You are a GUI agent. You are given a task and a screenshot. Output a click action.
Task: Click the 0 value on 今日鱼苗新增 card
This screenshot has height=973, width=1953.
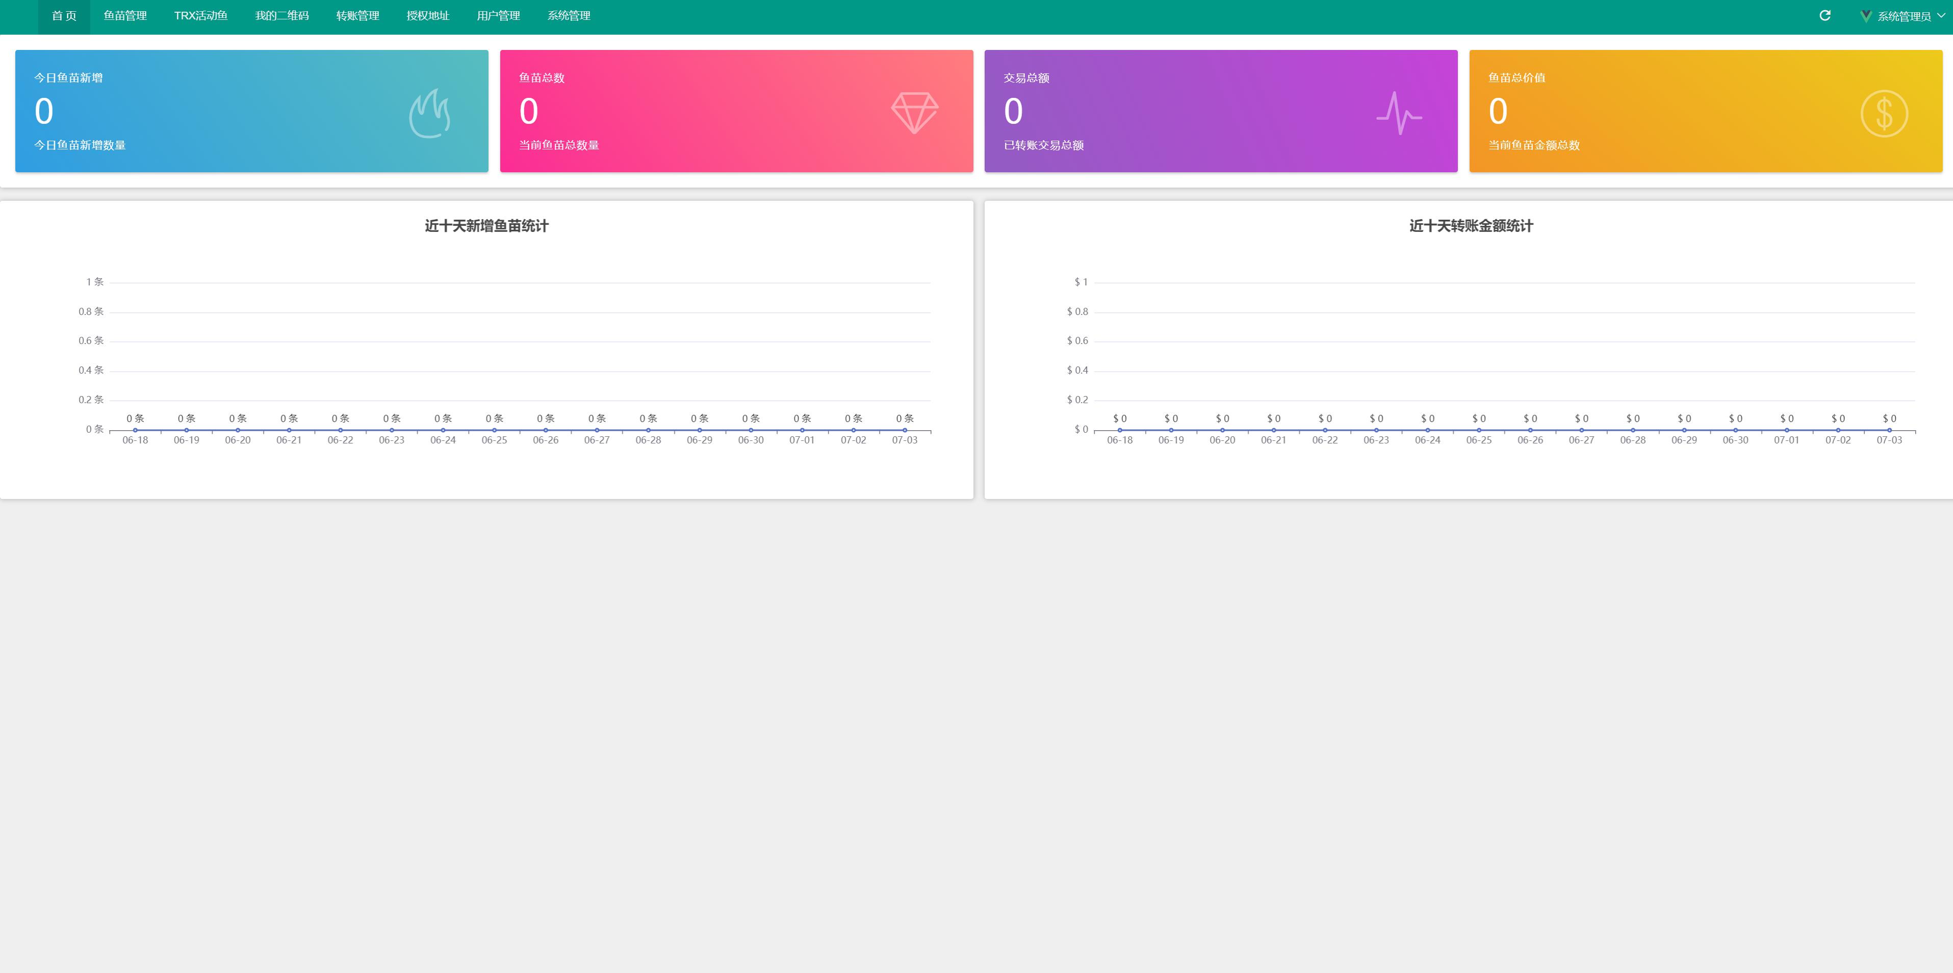[x=44, y=112]
